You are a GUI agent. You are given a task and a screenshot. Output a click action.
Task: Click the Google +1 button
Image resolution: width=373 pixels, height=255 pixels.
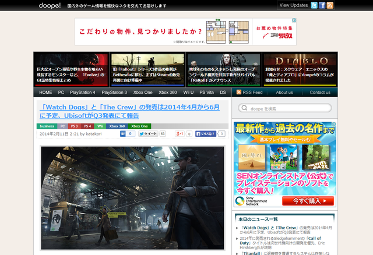180,134
